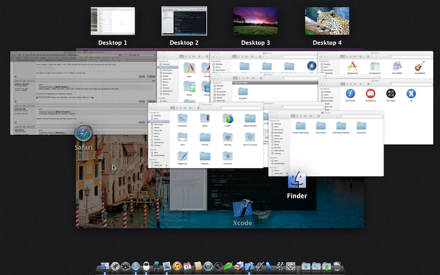Screen dimensions: 440x275
Task: Click the Trash icon in the Dock
Action: 336,266
